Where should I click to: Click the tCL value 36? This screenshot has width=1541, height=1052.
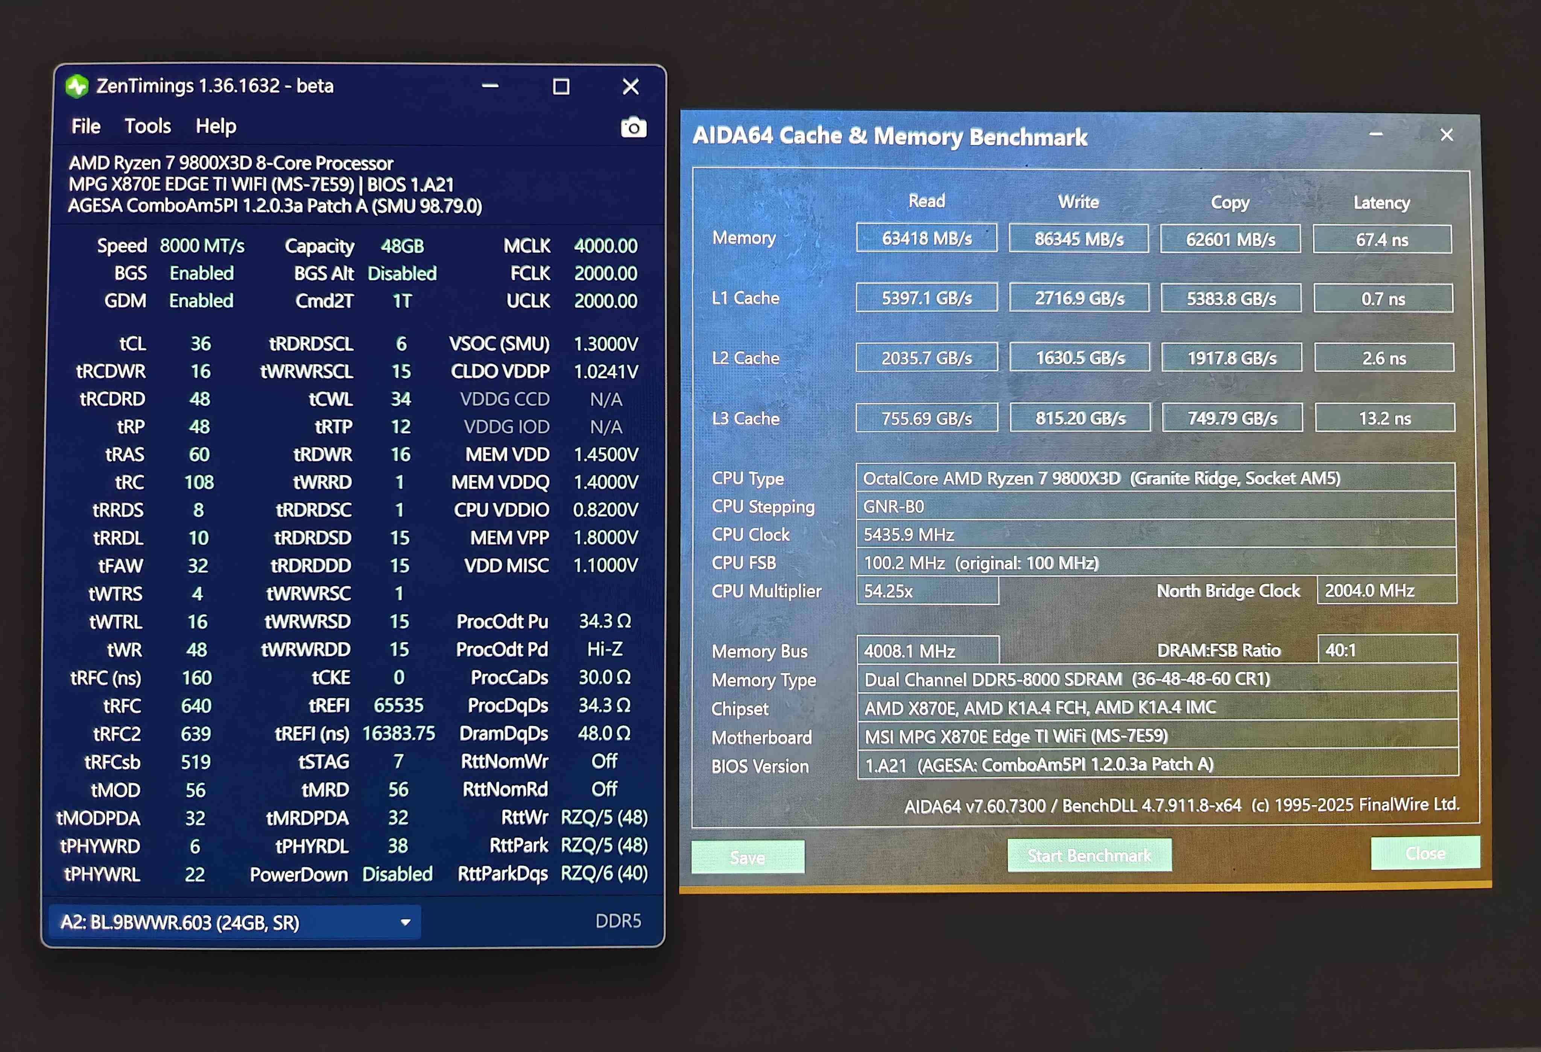(200, 343)
